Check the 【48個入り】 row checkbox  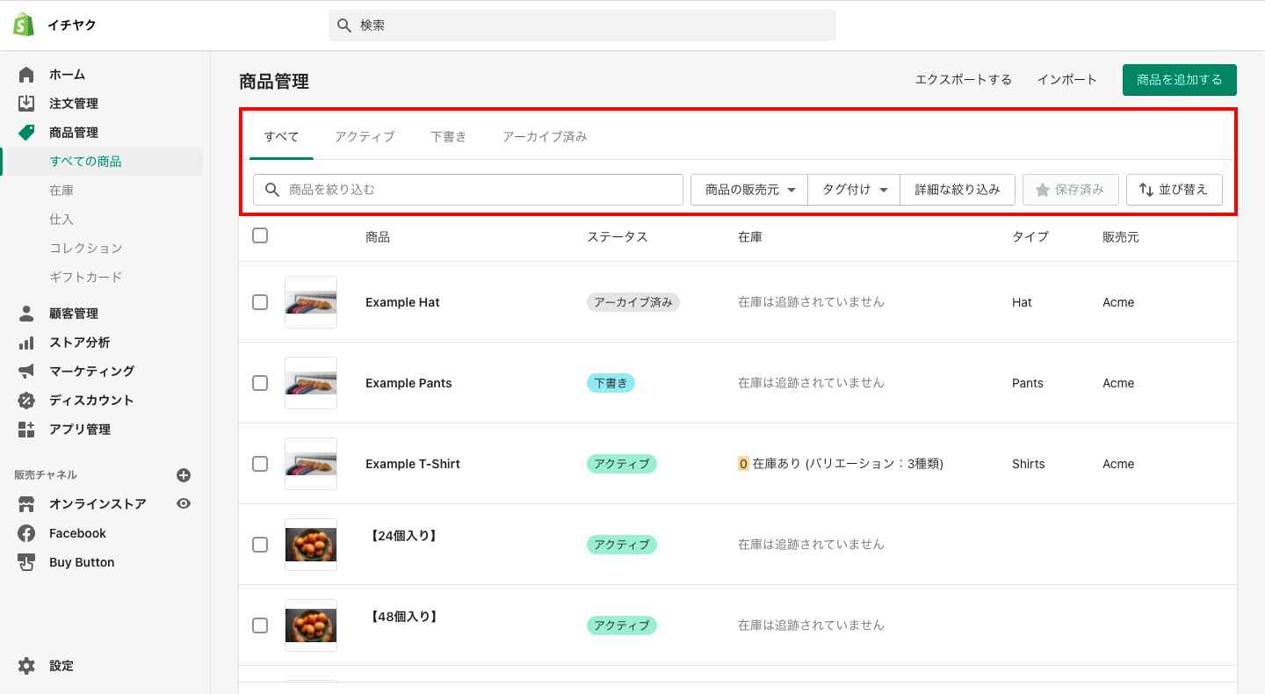click(260, 625)
